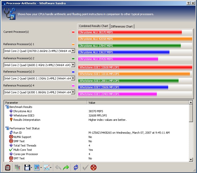Click the diamond icon beside Cores per Processor

(11, 154)
